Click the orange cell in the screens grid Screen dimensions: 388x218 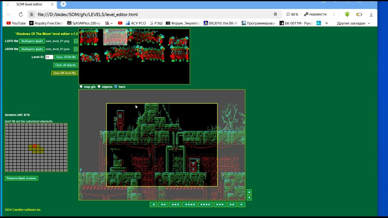34,146
